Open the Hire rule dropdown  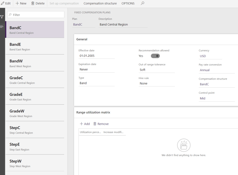coord(156,83)
